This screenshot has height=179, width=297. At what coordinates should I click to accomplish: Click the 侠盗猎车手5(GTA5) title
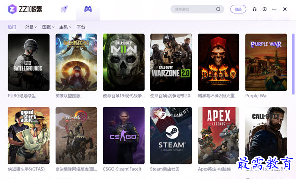tap(27, 169)
